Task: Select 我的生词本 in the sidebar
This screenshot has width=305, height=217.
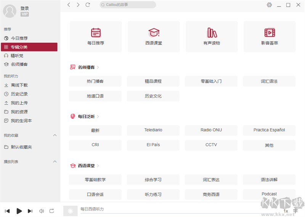Action: click(21, 121)
